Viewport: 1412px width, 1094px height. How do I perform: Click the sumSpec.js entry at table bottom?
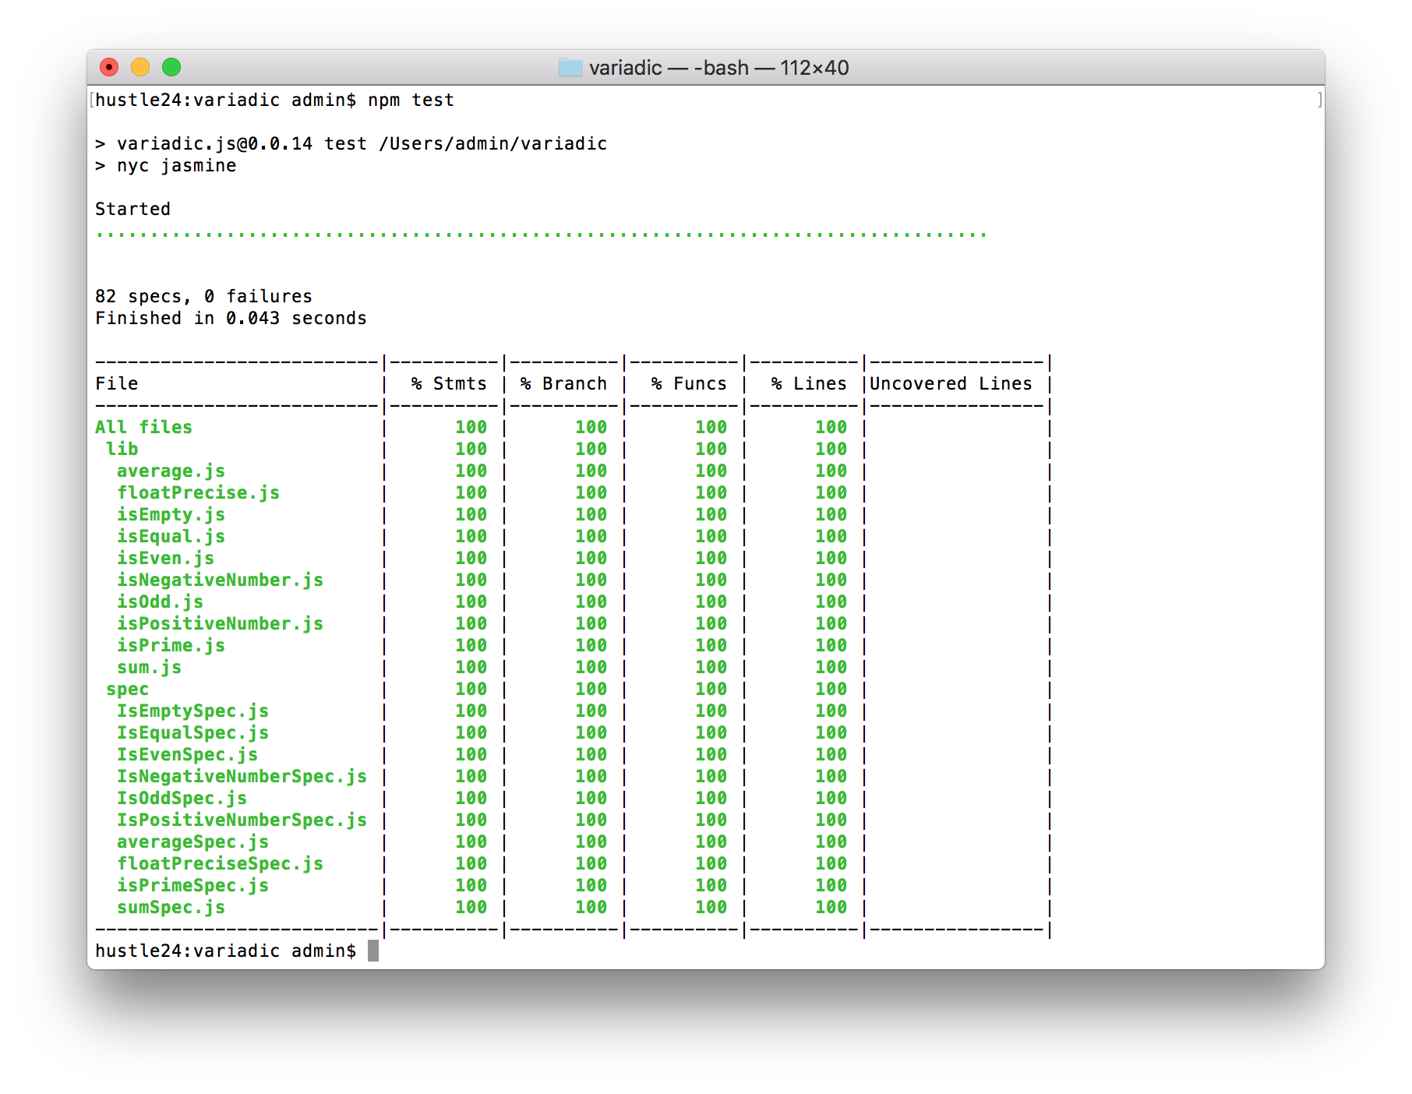tap(171, 907)
